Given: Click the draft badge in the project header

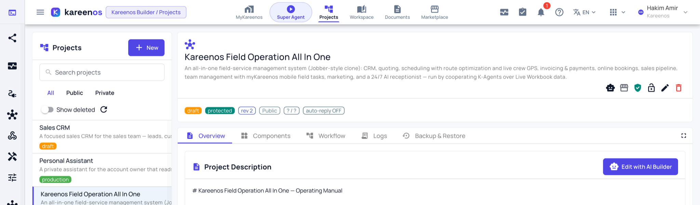Looking at the screenshot, I should coord(193,111).
